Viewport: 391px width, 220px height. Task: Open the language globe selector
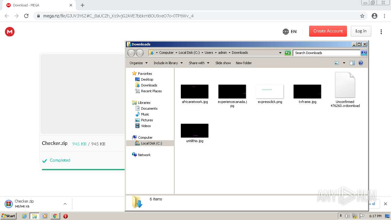(290, 31)
